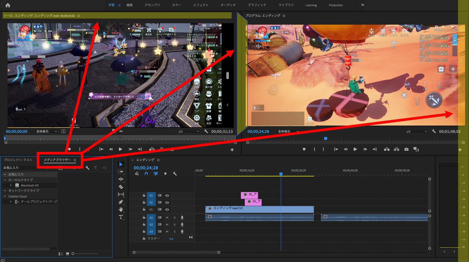This screenshot has height=262, width=469.
Task: Click the timeline playhead marker
Action: 281,174
